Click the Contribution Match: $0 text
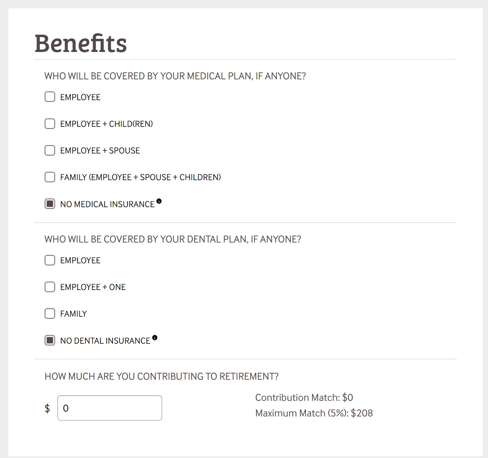Viewport: 488px width, 458px height. point(304,397)
